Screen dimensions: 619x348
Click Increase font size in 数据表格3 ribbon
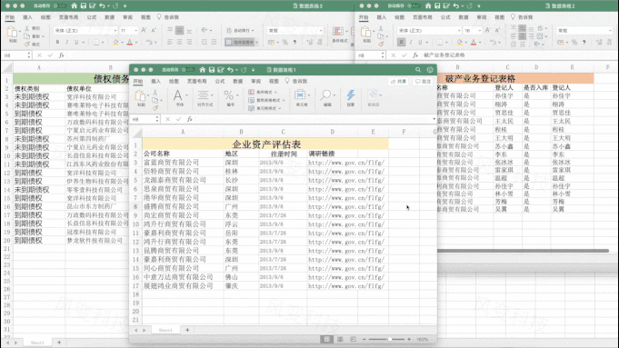point(144,30)
